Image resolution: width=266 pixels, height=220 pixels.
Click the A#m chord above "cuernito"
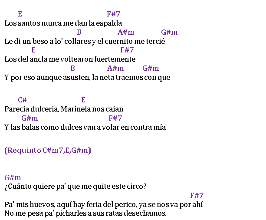(126, 32)
